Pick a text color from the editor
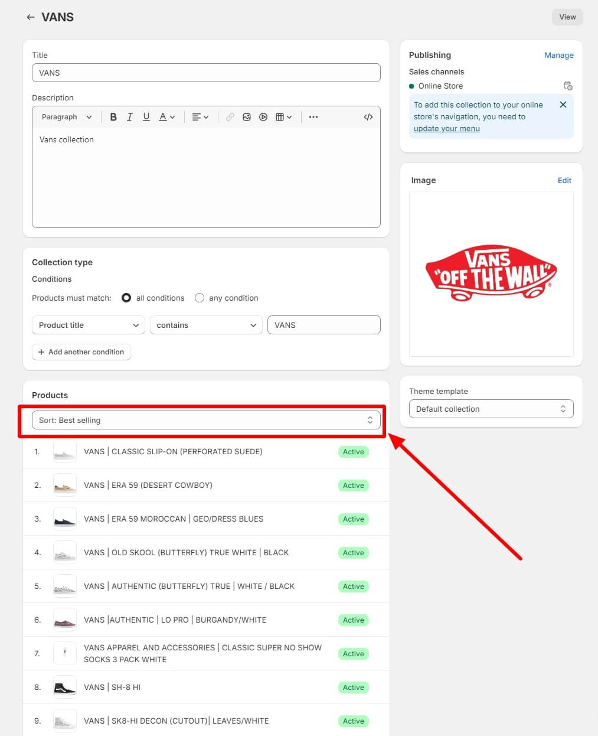 tap(163, 116)
